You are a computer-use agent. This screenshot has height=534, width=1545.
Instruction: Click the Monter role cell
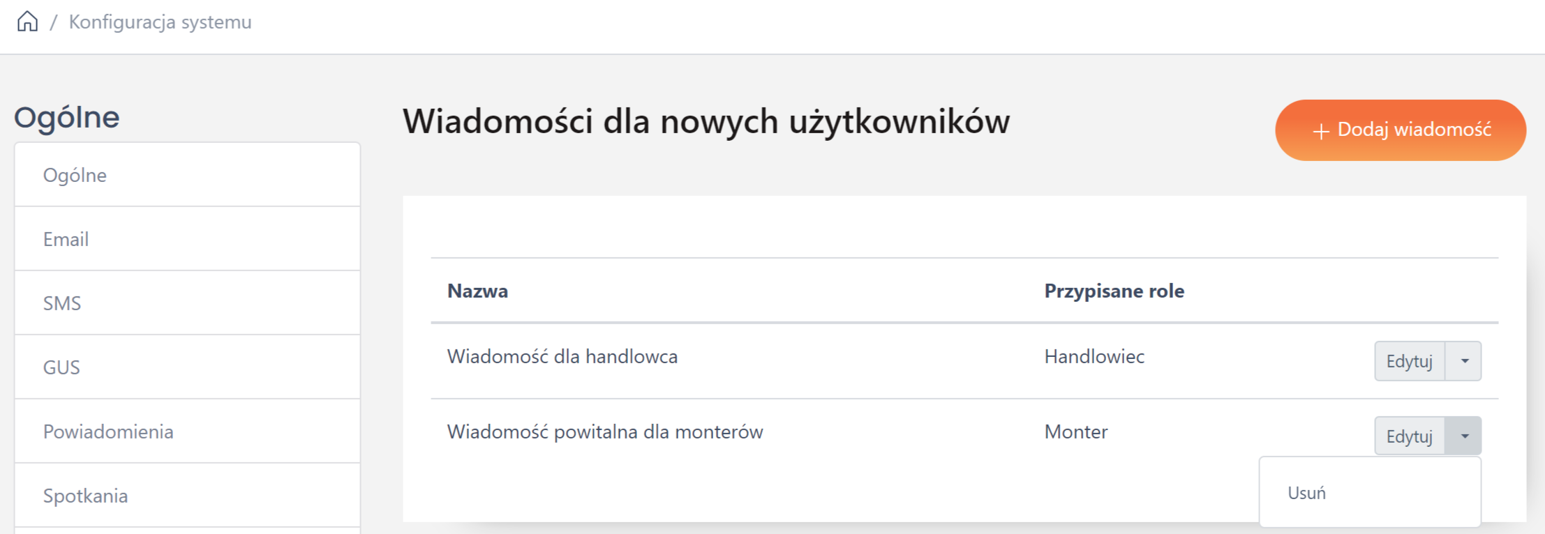coord(1075,432)
